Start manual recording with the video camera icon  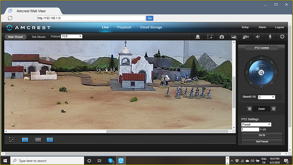(x=245, y=37)
